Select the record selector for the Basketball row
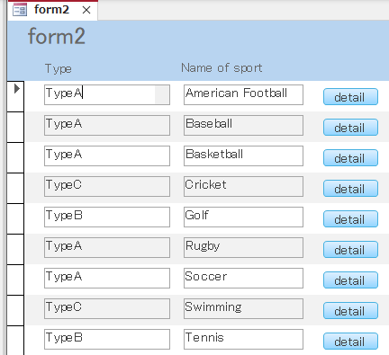Viewport: 389px width, 355px height. point(15,157)
